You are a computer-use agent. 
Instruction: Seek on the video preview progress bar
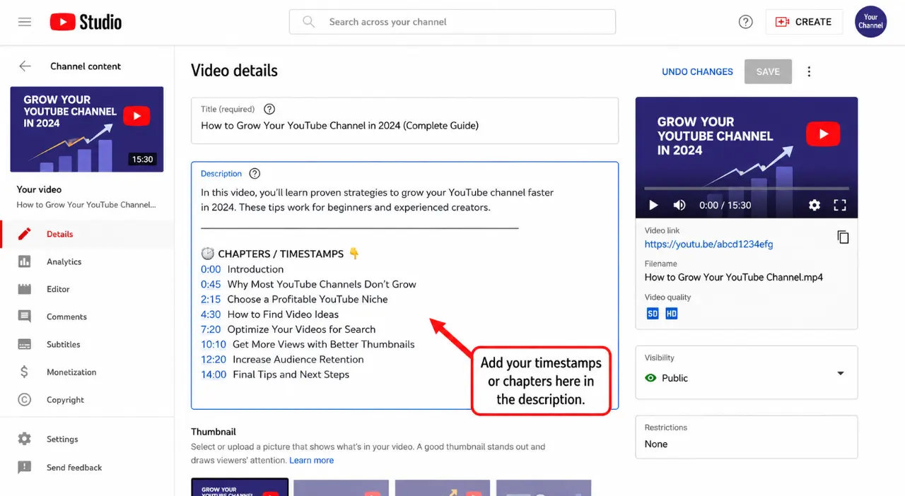pos(746,188)
